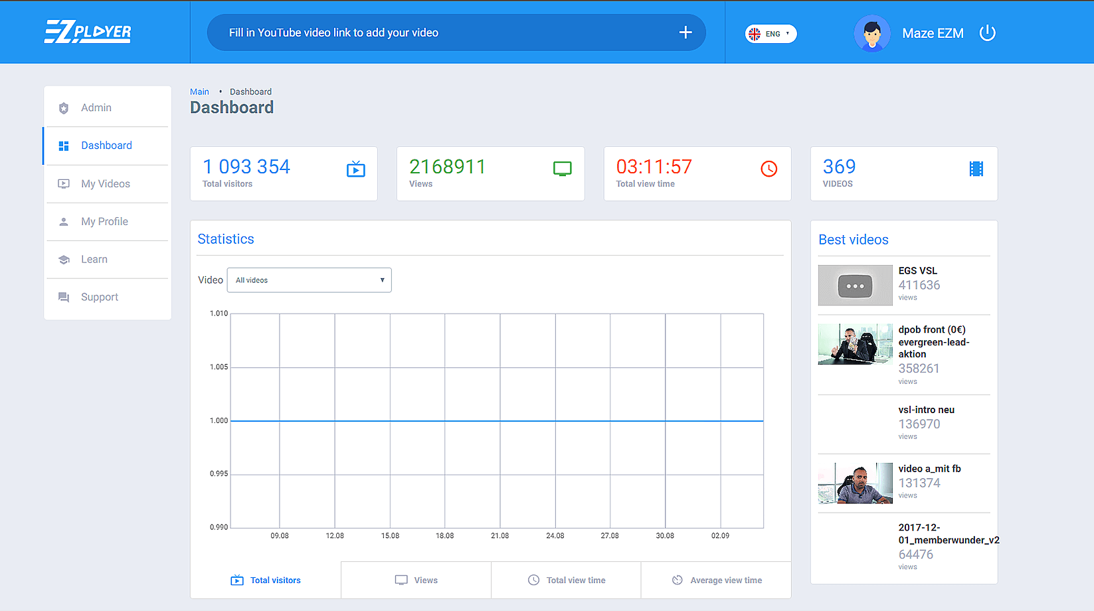Click the red clock icon on Total view time card
Image resolution: width=1094 pixels, height=611 pixels.
[x=769, y=169]
